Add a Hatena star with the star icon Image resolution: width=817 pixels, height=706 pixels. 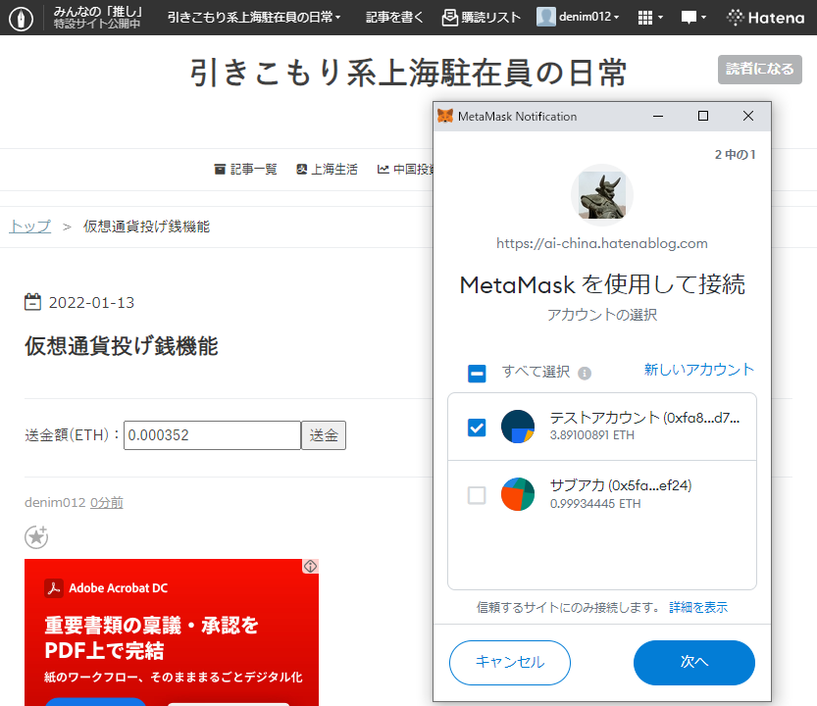pos(36,536)
